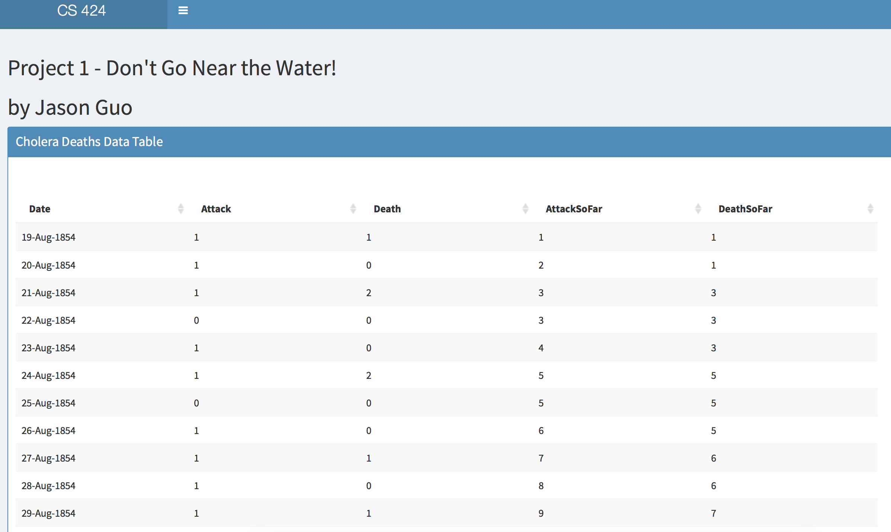Sort table by Attack header text
Viewport: 891px width, 532px height.
[216, 209]
